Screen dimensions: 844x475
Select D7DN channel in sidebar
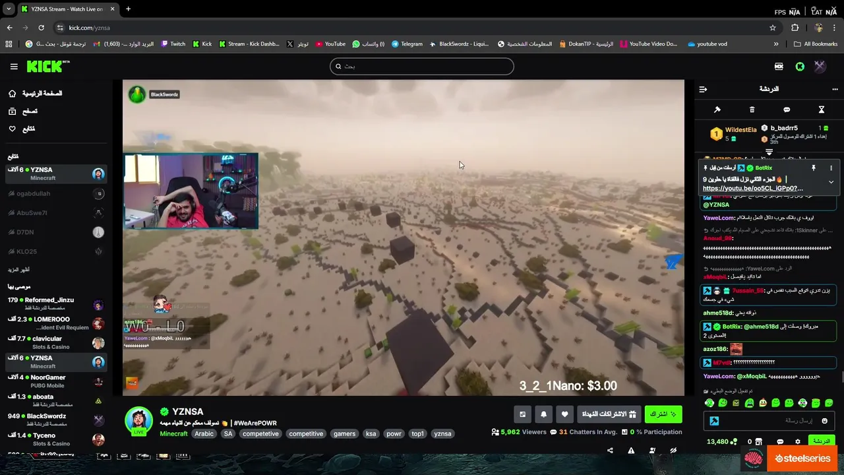56,232
